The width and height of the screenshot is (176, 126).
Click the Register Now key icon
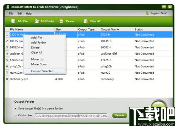click(x=147, y=13)
